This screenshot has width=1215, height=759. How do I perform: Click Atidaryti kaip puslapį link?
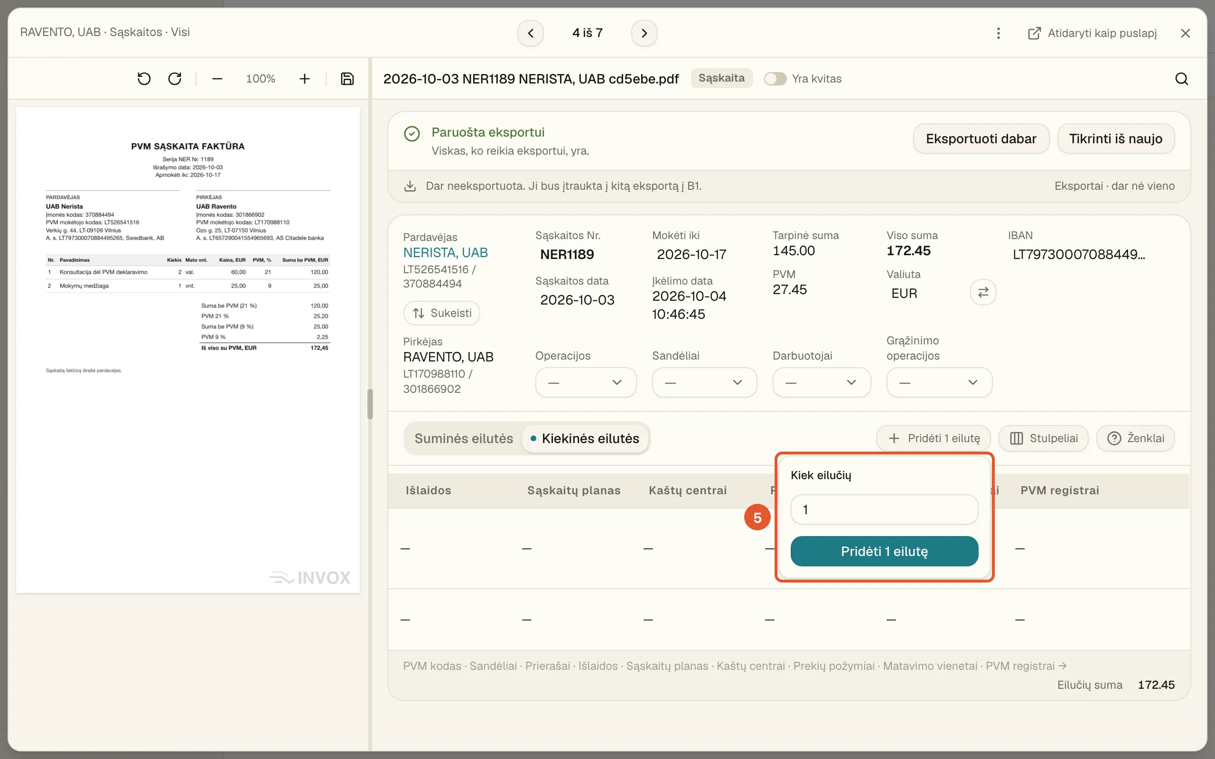pos(1092,33)
